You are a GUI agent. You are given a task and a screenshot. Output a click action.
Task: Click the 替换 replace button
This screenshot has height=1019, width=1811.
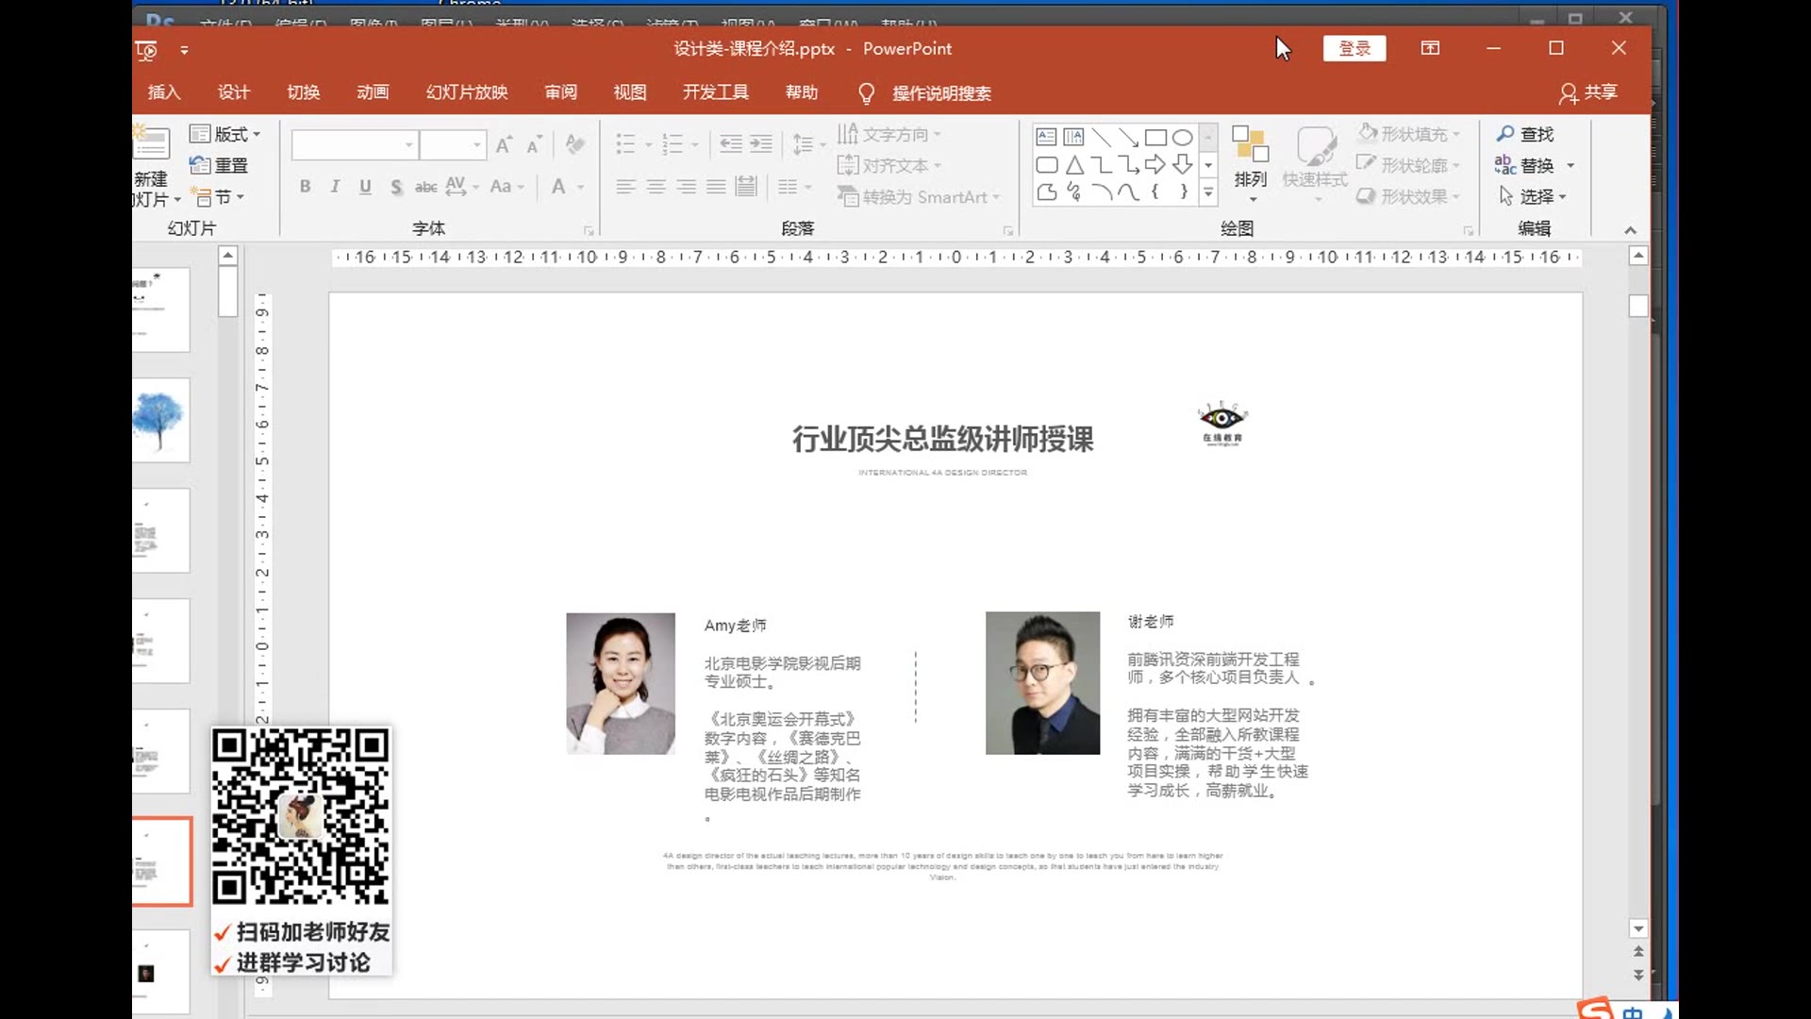pos(1535,165)
